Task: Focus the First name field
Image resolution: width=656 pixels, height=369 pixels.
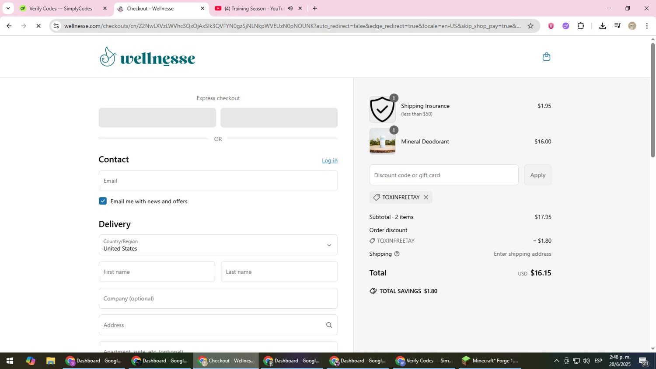Action: [x=157, y=272]
